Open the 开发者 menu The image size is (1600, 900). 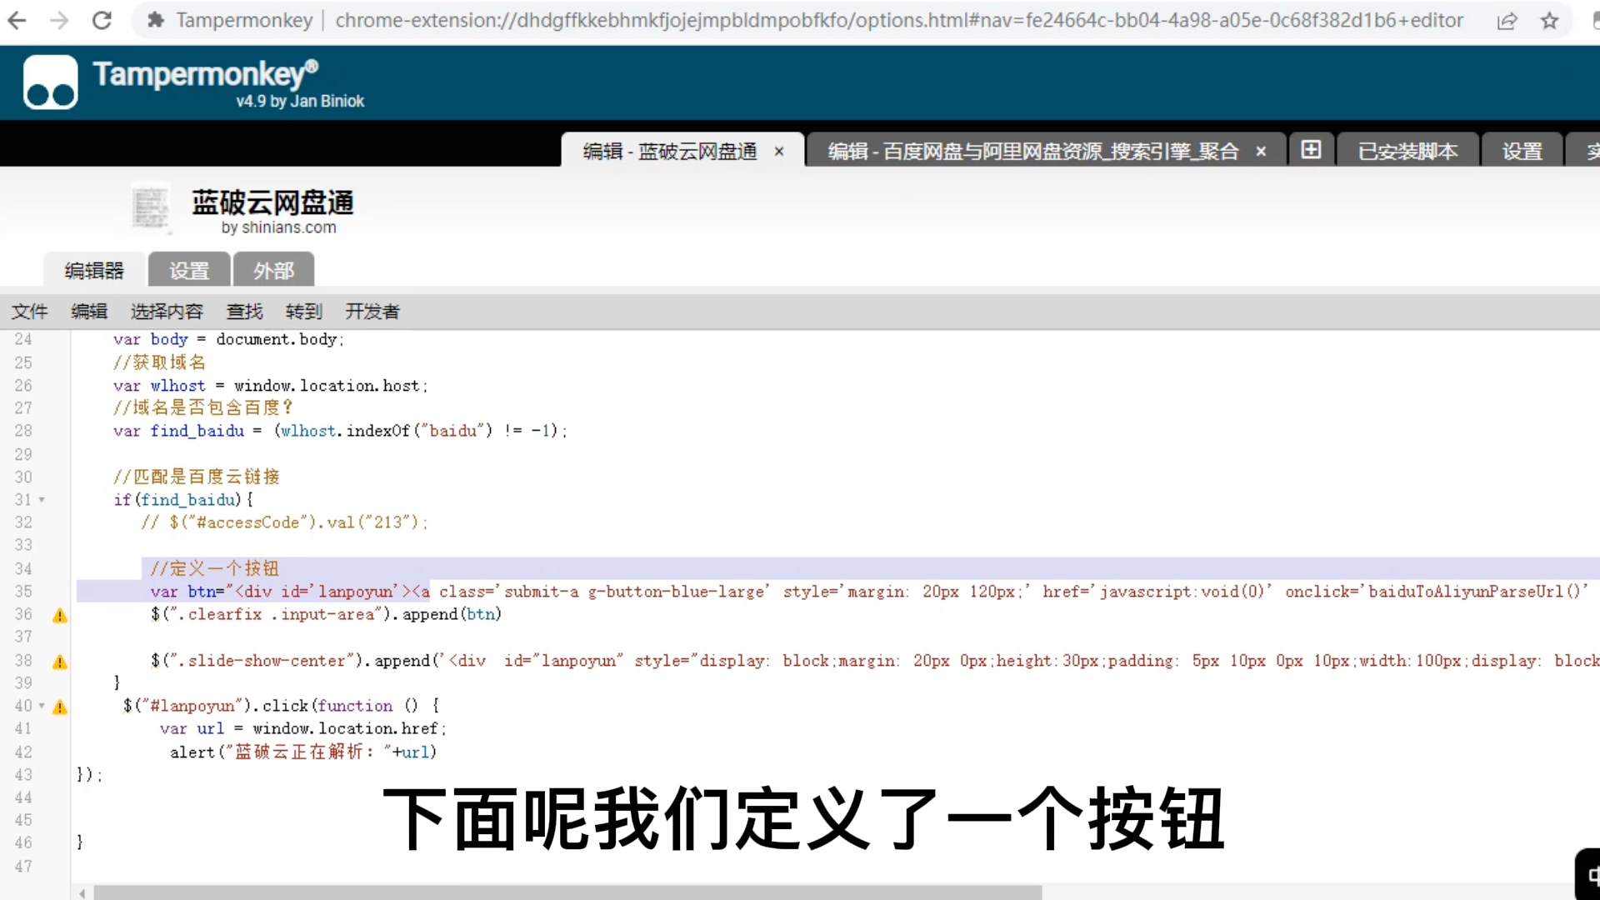coord(372,312)
